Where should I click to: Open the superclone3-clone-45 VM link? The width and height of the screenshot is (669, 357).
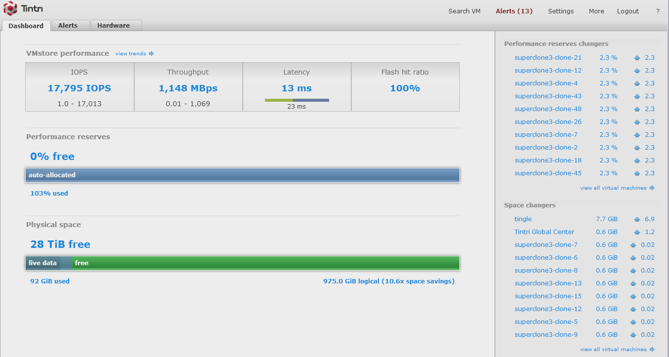548,173
